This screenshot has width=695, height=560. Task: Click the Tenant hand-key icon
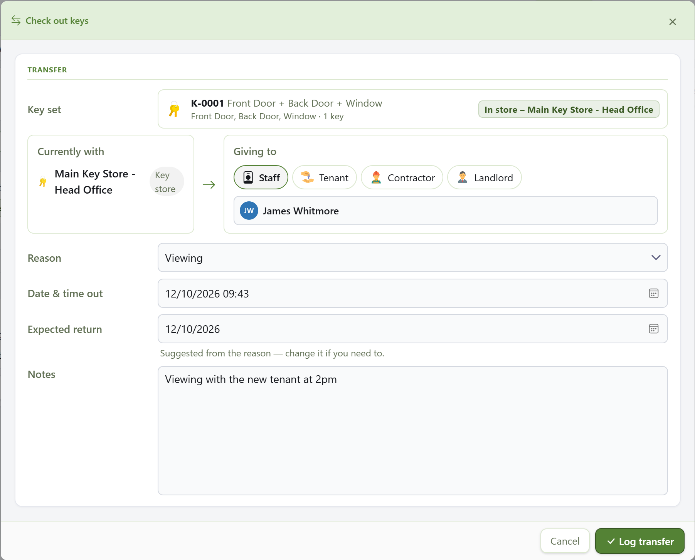pyautogui.click(x=307, y=177)
